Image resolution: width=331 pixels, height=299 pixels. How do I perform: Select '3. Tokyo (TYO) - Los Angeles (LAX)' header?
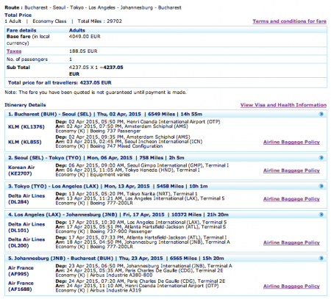165,186
